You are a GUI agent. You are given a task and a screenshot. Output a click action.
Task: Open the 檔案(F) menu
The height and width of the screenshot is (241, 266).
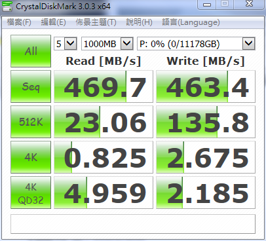[x=19, y=22]
